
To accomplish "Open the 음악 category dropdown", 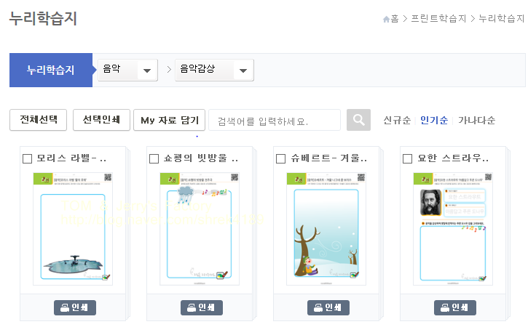I will [x=127, y=70].
